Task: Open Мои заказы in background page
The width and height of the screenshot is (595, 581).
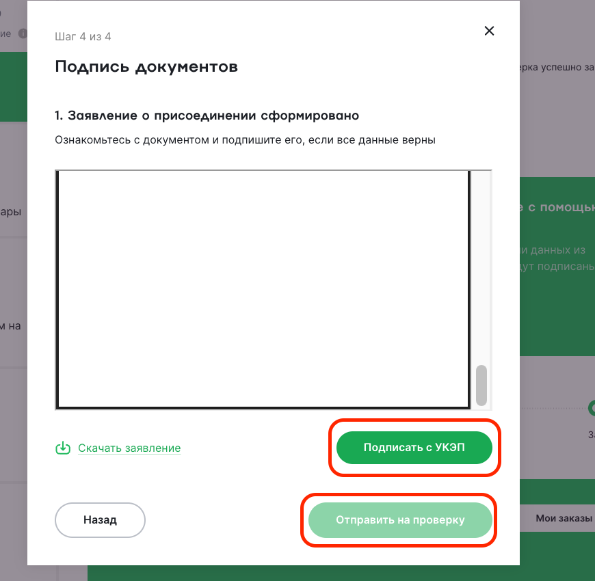Action: [564, 518]
